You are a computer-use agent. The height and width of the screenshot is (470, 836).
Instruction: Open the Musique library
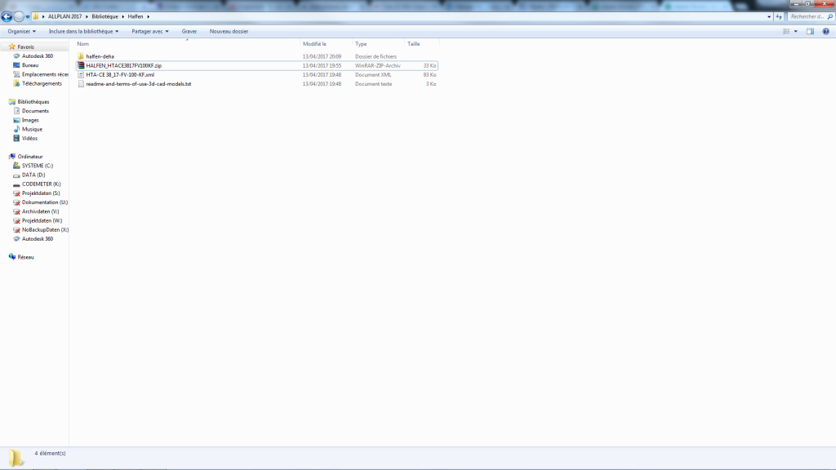click(32, 129)
